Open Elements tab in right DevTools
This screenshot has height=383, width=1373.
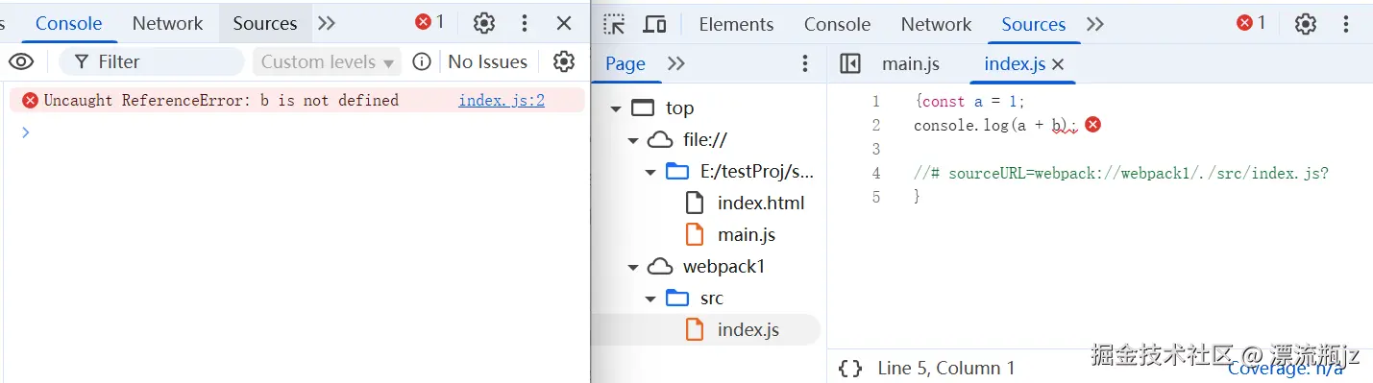pos(736,24)
